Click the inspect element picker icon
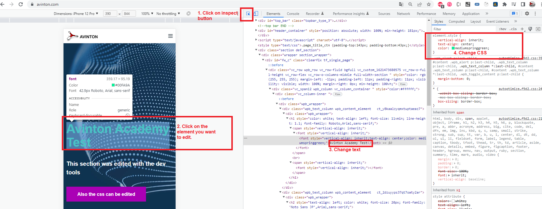The image size is (542, 209). point(248,13)
